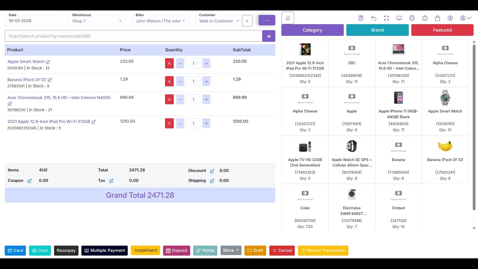The width and height of the screenshot is (478, 269).
Task: Click the dollar coin icon
Action: point(450,18)
